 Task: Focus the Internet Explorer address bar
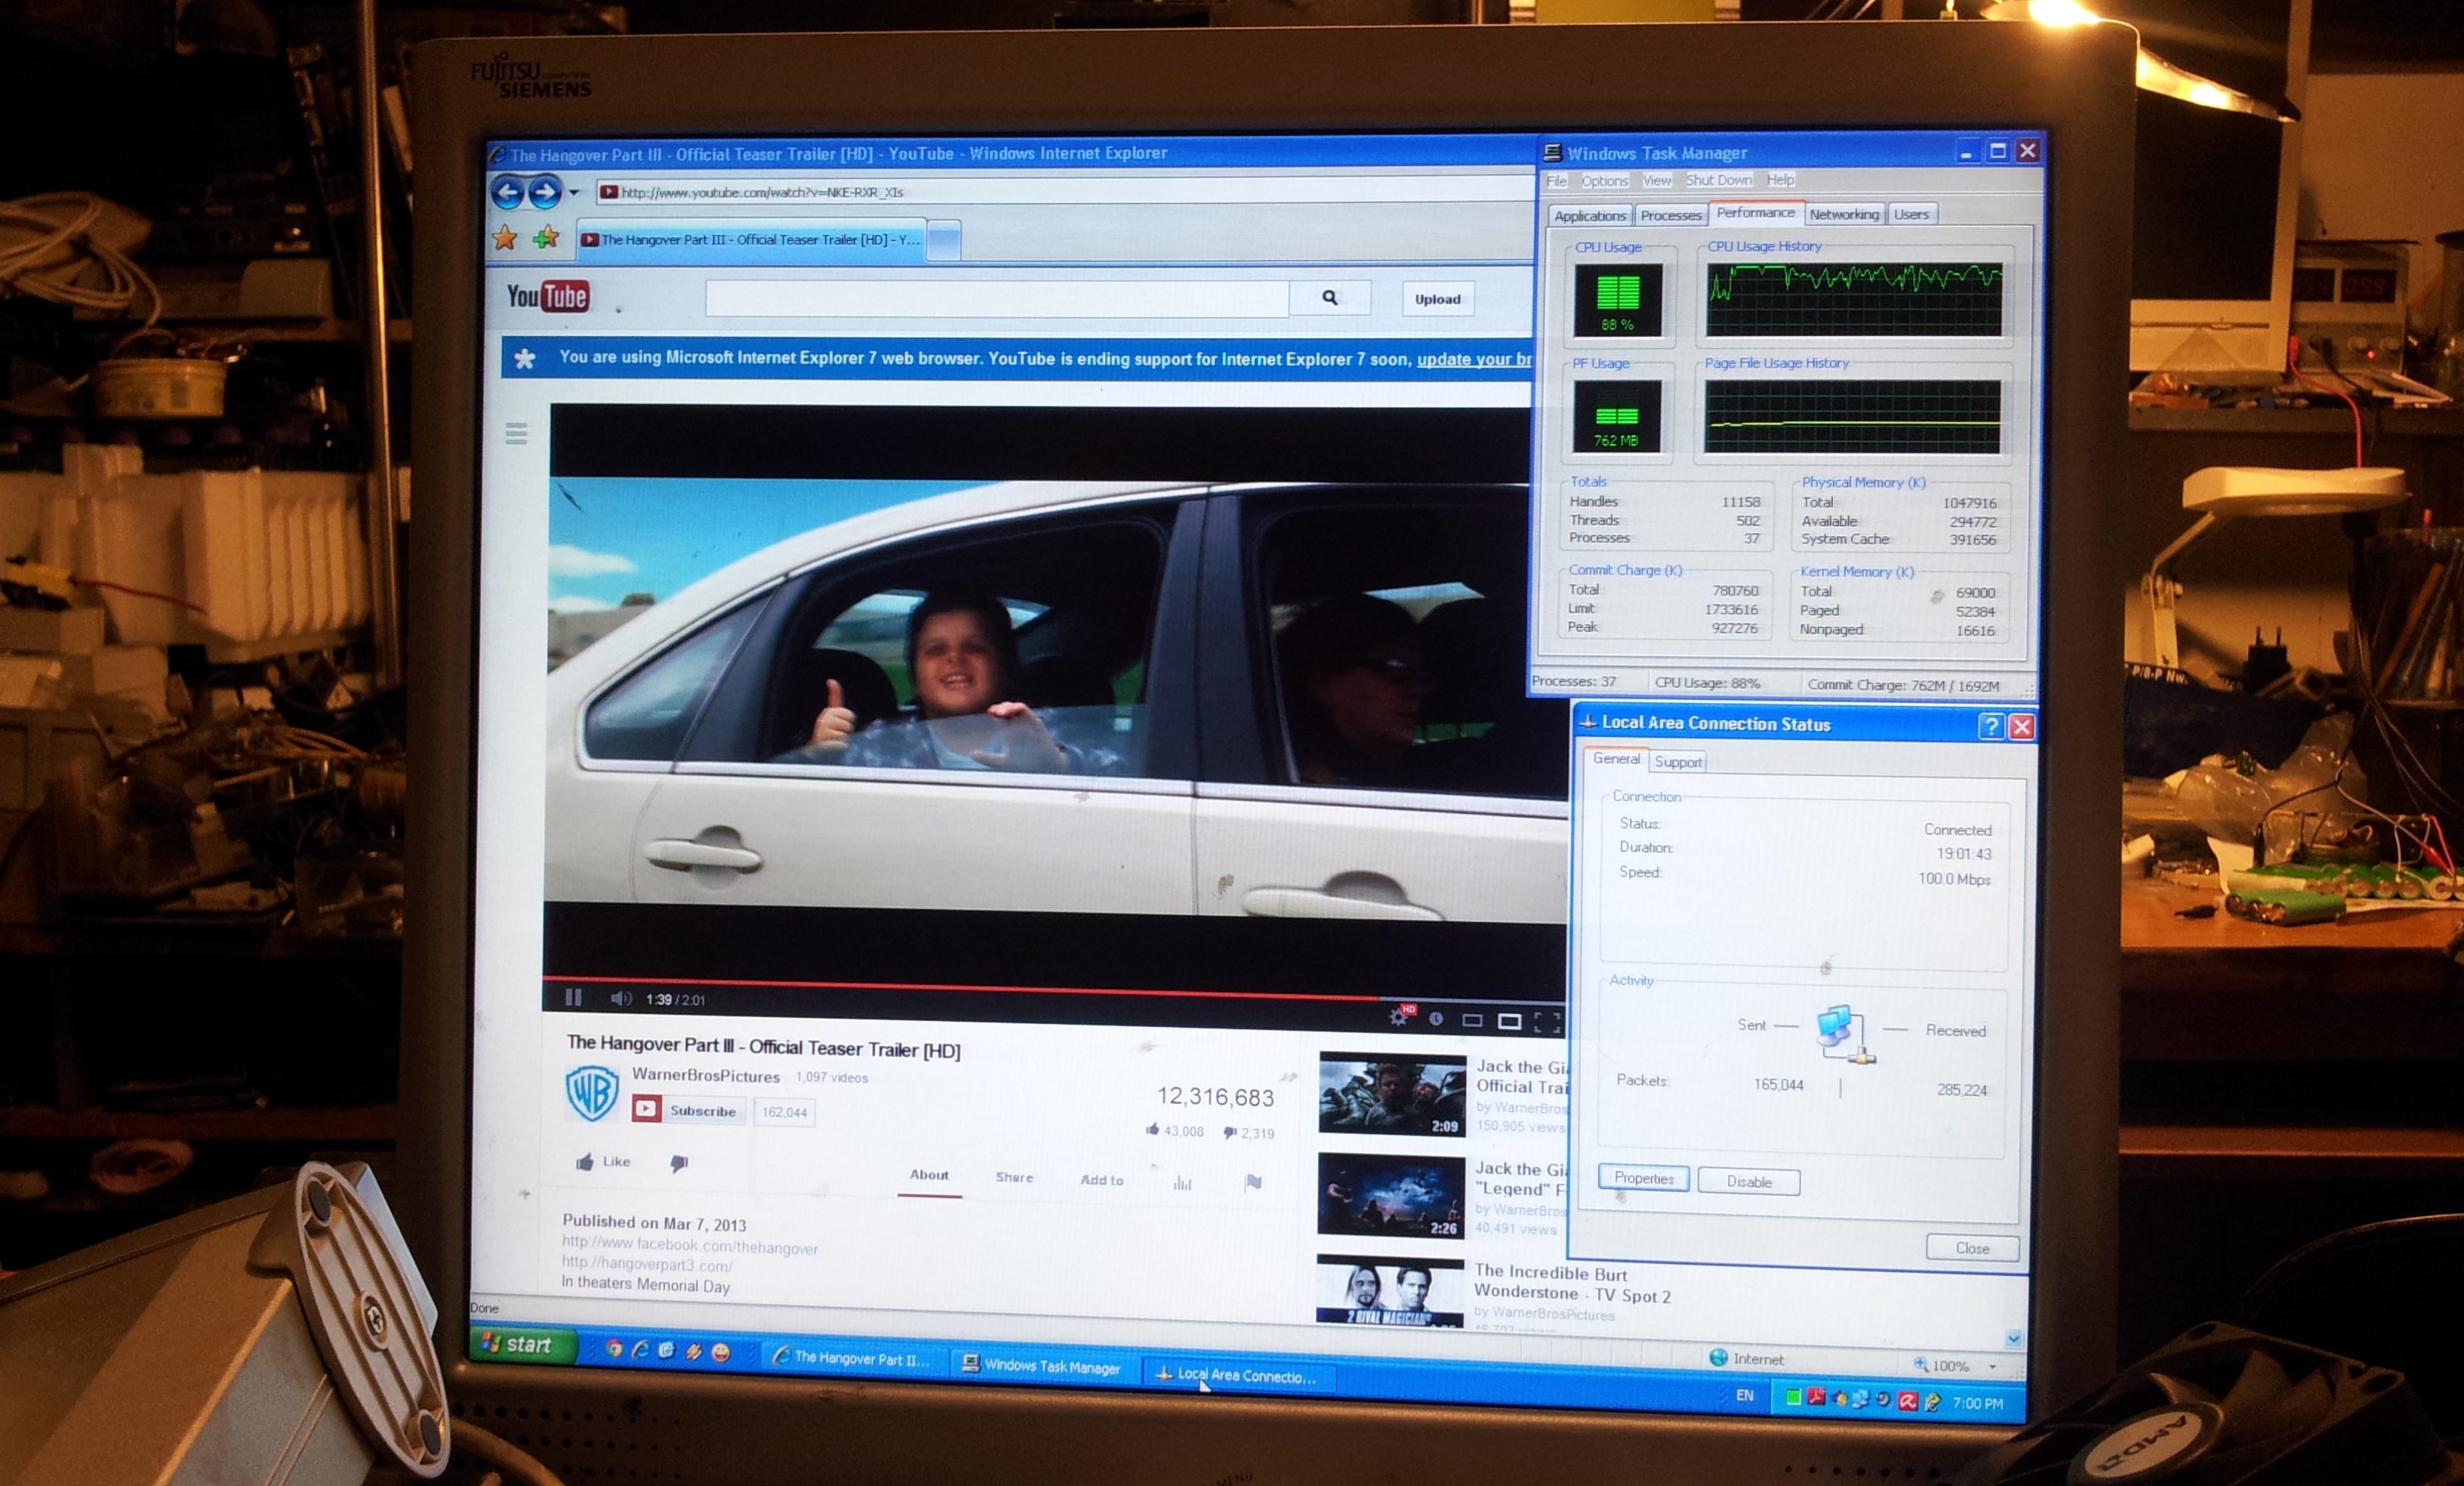click(1065, 192)
